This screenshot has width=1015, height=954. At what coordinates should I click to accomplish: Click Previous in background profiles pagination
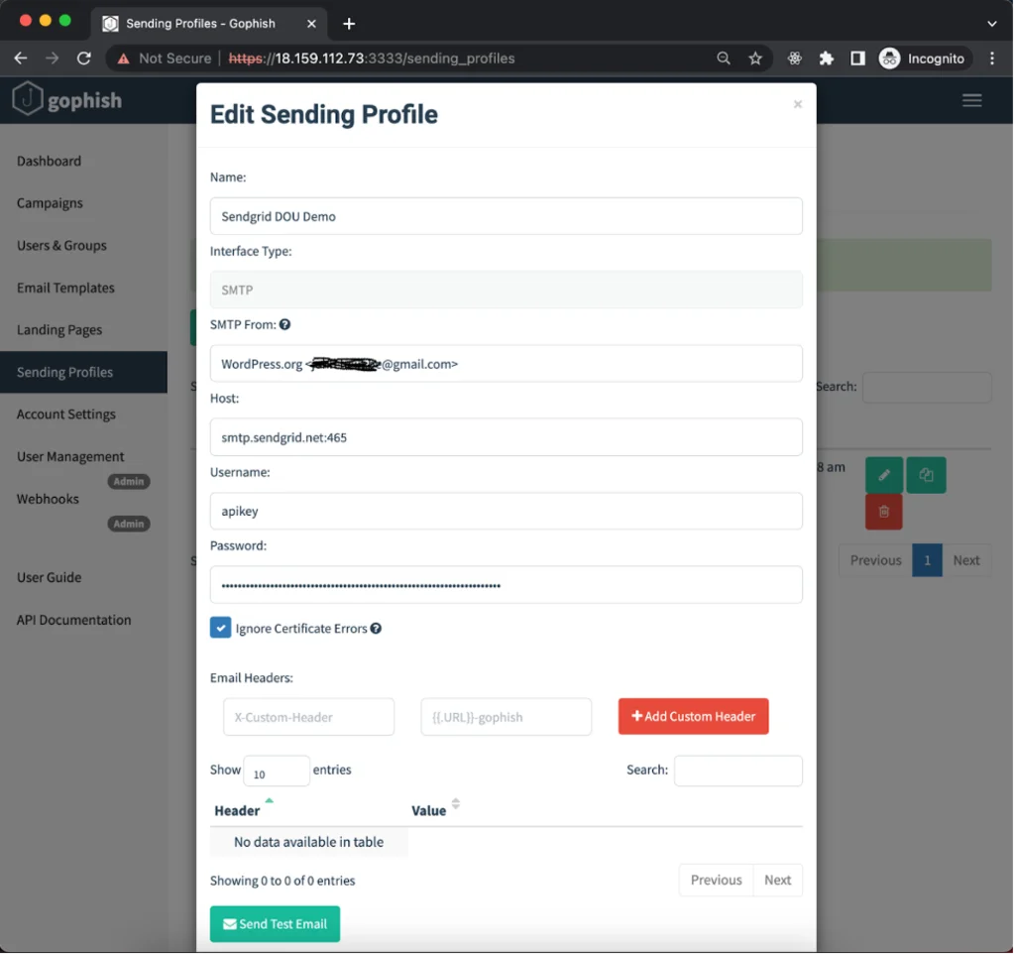pyautogui.click(x=875, y=560)
